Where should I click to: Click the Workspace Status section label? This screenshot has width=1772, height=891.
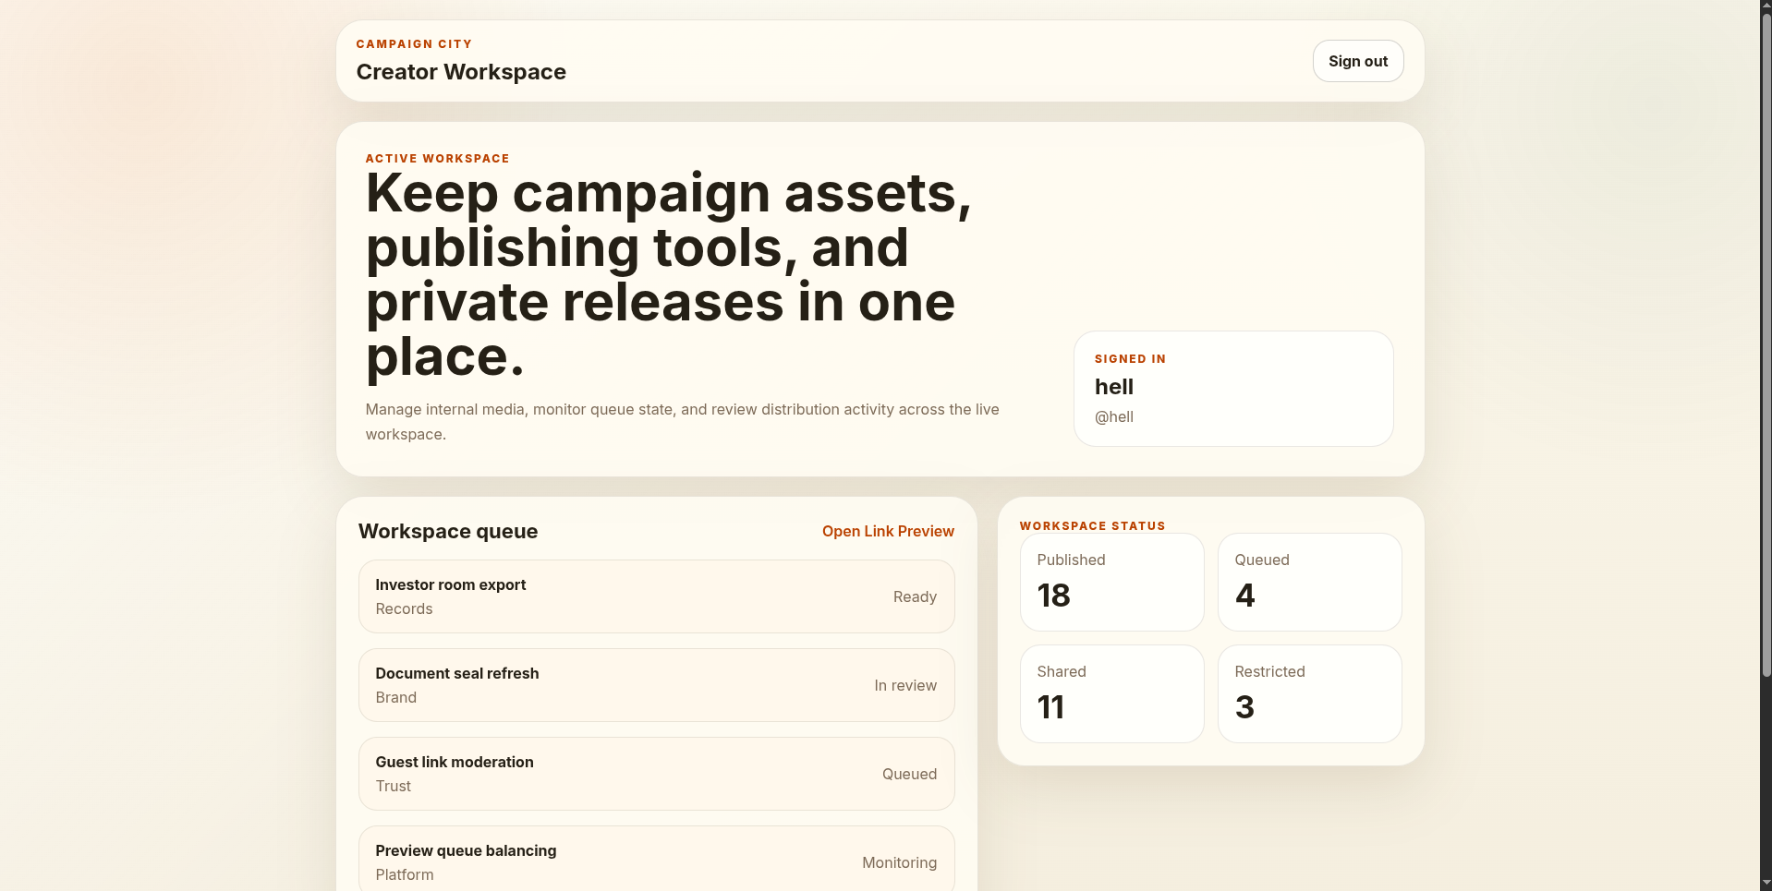(1092, 526)
